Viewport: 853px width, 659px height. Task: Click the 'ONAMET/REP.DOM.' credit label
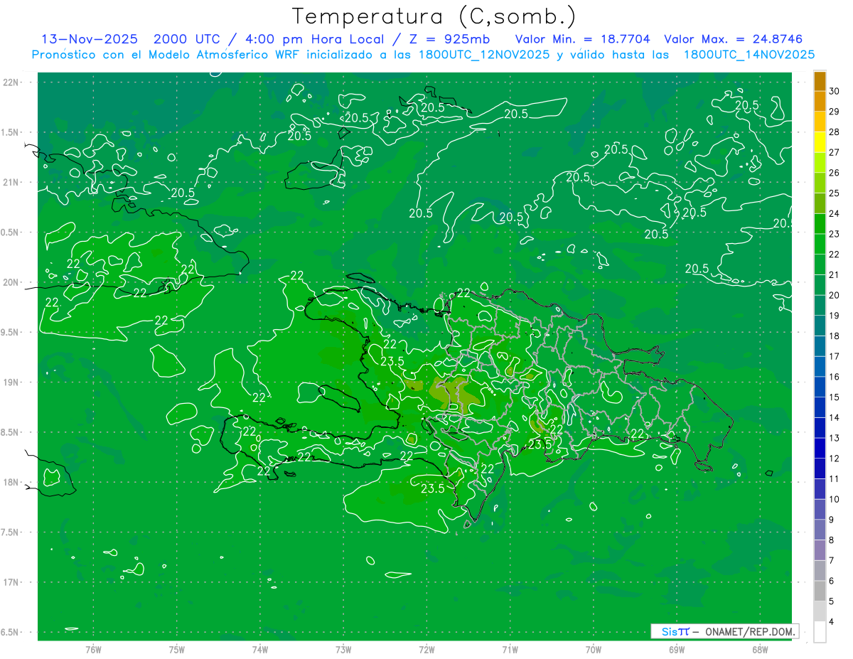[749, 631]
